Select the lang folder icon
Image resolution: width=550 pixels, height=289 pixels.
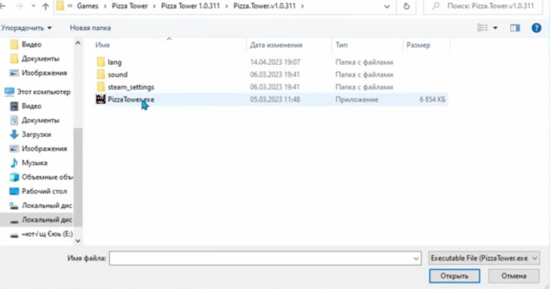tap(101, 62)
